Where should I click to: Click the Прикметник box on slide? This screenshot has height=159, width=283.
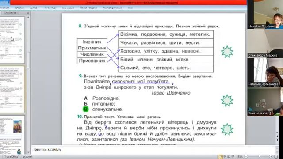[92, 48]
